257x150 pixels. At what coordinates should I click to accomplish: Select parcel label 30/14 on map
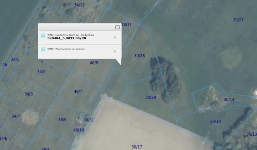(229, 100)
